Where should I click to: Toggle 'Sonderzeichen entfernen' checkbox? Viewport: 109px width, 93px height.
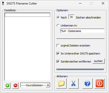click(58, 61)
